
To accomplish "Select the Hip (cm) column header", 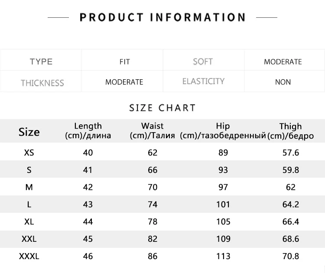I will [223, 130].
